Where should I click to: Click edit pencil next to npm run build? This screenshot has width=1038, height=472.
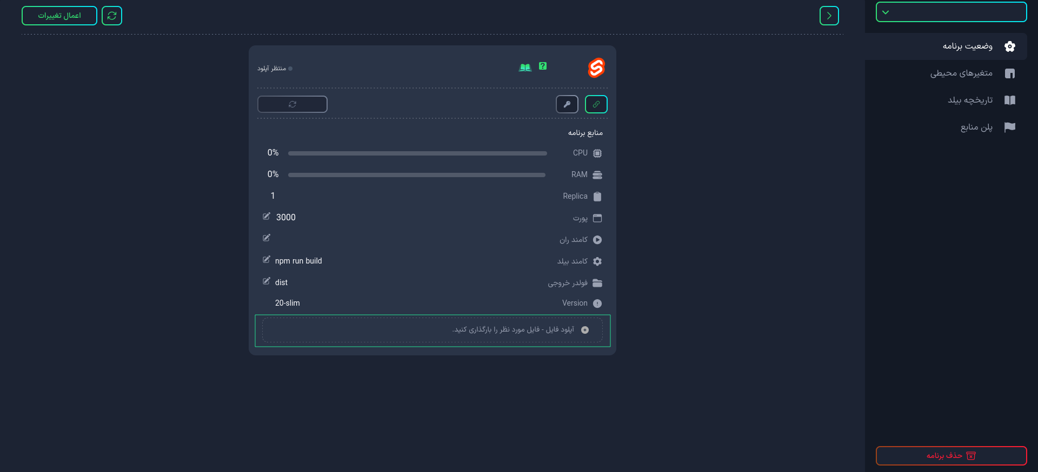[x=267, y=260]
